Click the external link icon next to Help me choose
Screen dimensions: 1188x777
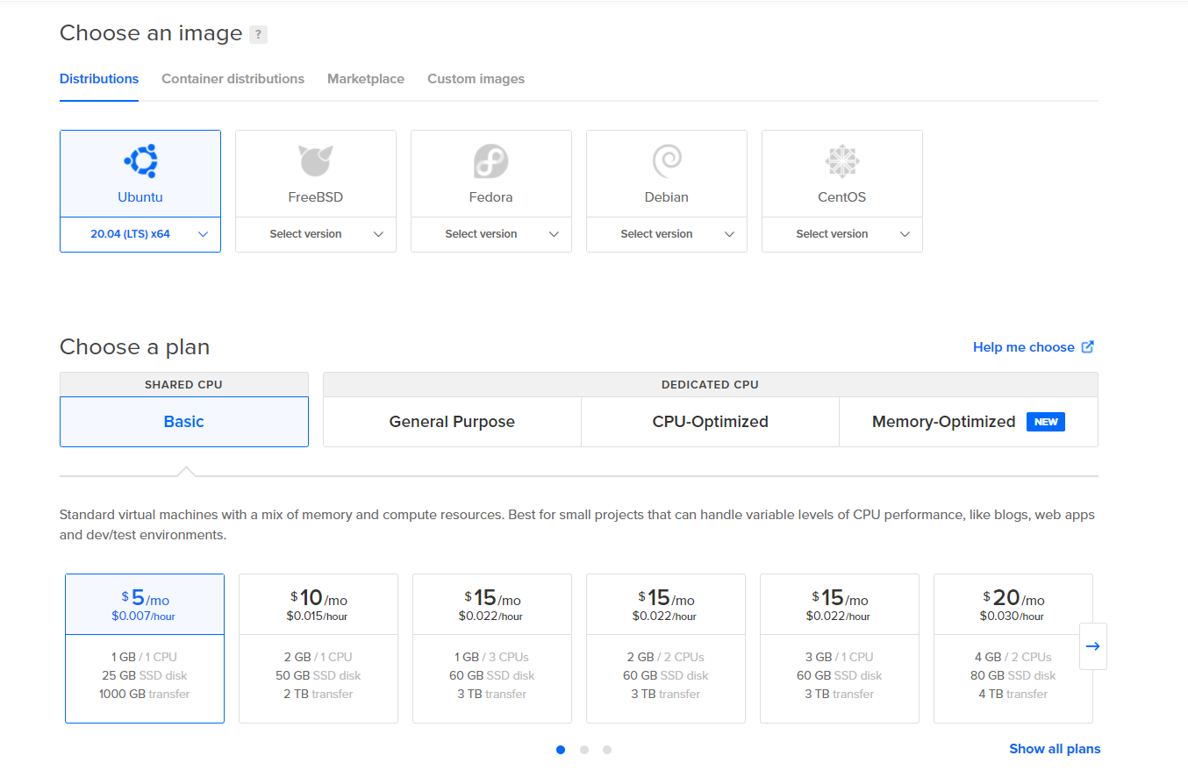(1088, 346)
